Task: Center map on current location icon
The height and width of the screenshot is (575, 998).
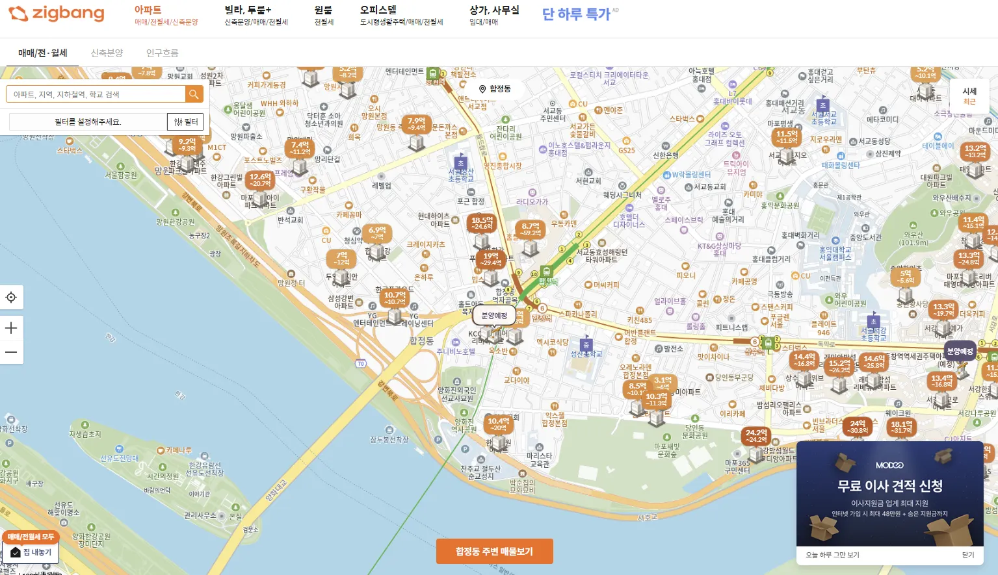Action: [x=11, y=298]
